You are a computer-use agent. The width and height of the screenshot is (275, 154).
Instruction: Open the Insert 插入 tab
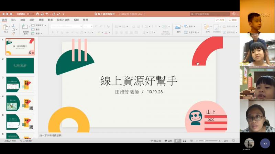coord(14,20)
